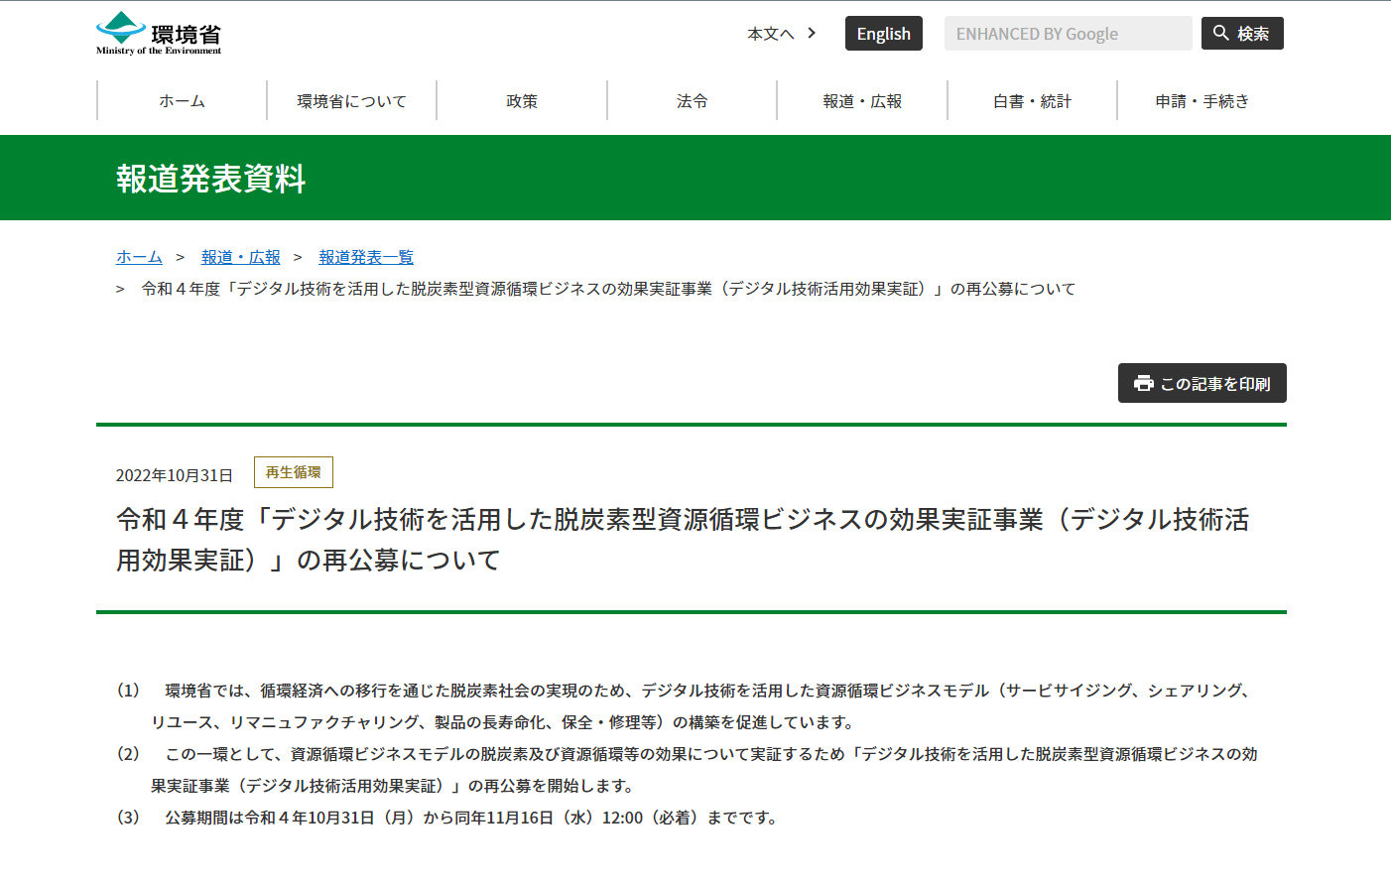This screenshot has height=886, width=1391.
Task: Click the printer icon to print the article
Action: (1144, 383)
